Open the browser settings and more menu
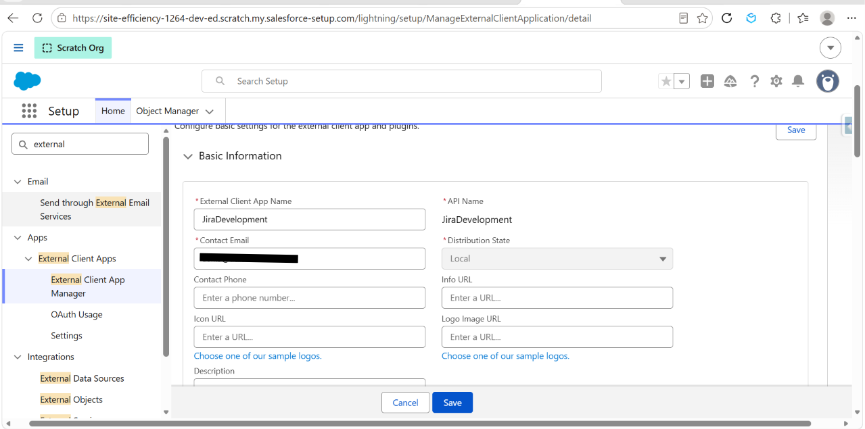 click(x=851, y=18)
